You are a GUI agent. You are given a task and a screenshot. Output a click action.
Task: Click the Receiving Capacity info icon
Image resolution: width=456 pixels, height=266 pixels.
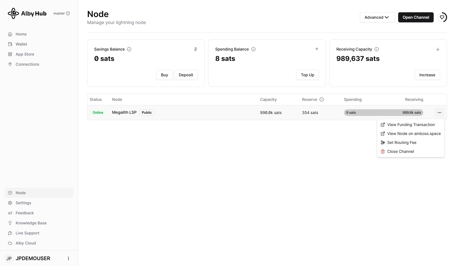pyautogui.click(x=377, y=49)
